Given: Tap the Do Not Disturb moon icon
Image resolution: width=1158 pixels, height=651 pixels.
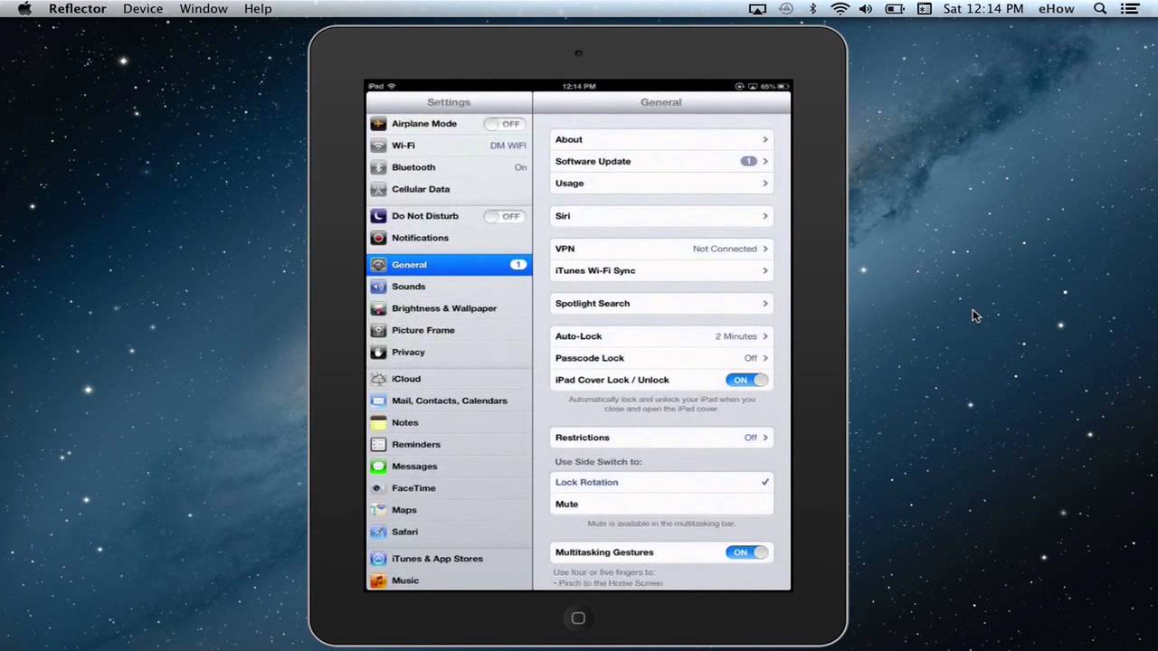Looking at the screenshot, I should [378, 216].
